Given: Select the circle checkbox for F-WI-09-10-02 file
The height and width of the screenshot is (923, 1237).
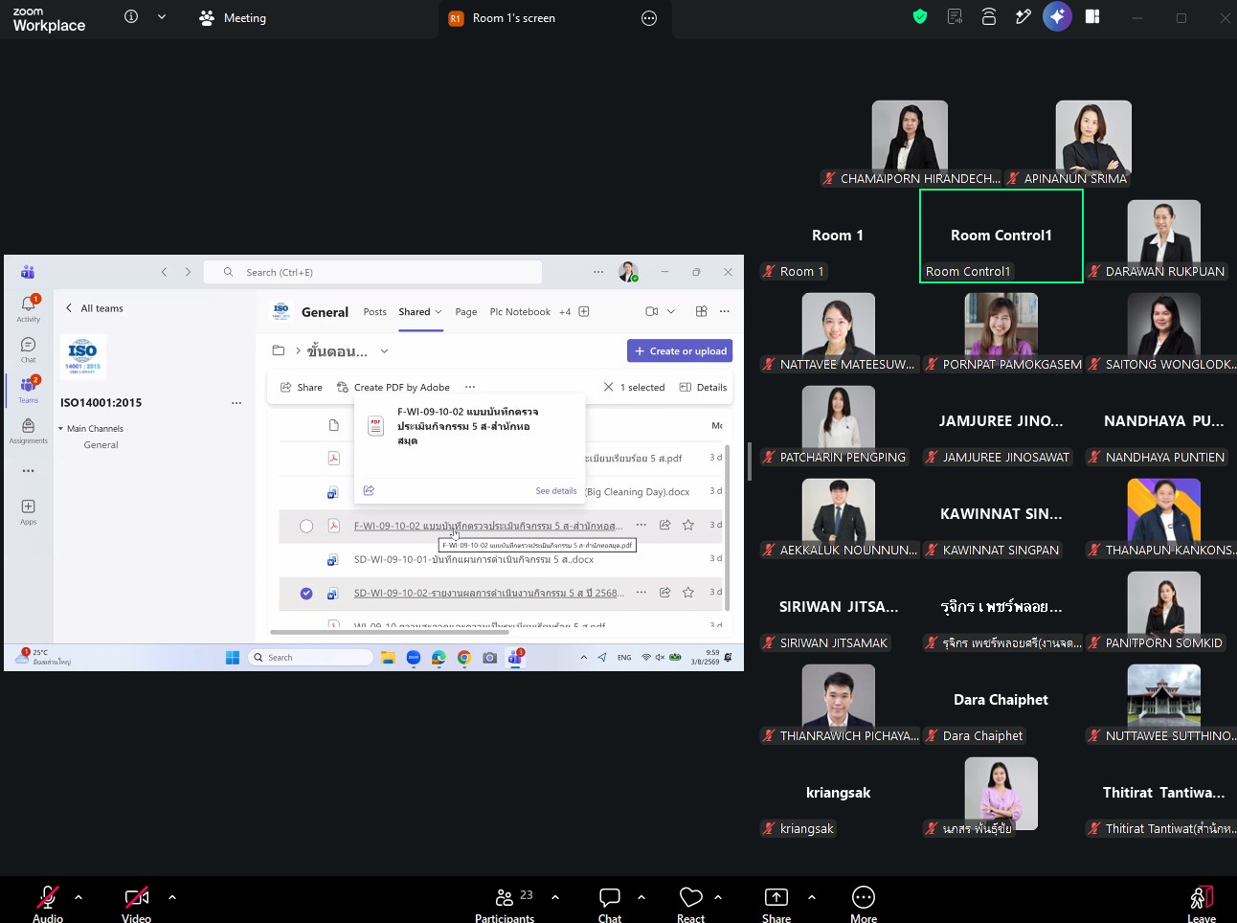Looking at the screenshot, I should [306, 526].
